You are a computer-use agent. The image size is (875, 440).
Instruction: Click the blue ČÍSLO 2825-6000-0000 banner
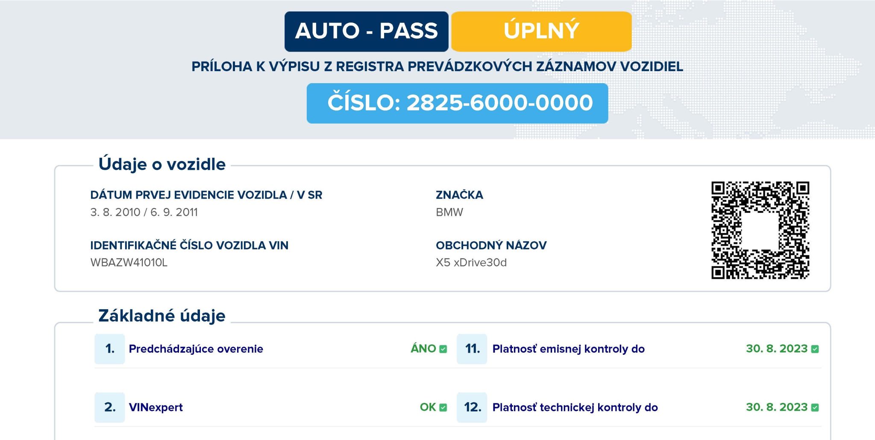(457, 103)
